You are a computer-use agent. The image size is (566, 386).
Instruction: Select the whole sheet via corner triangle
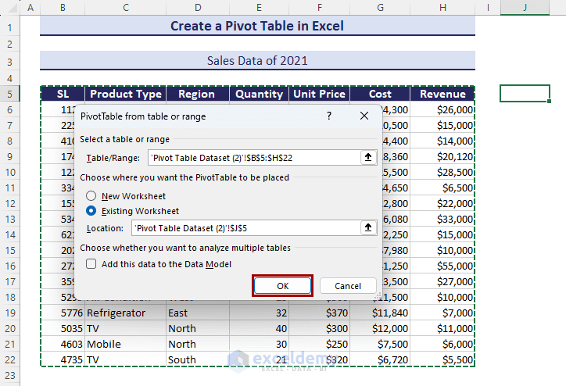[13, 8]
